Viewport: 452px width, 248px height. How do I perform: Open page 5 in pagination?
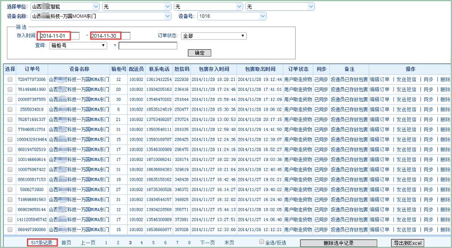[153, 243]
